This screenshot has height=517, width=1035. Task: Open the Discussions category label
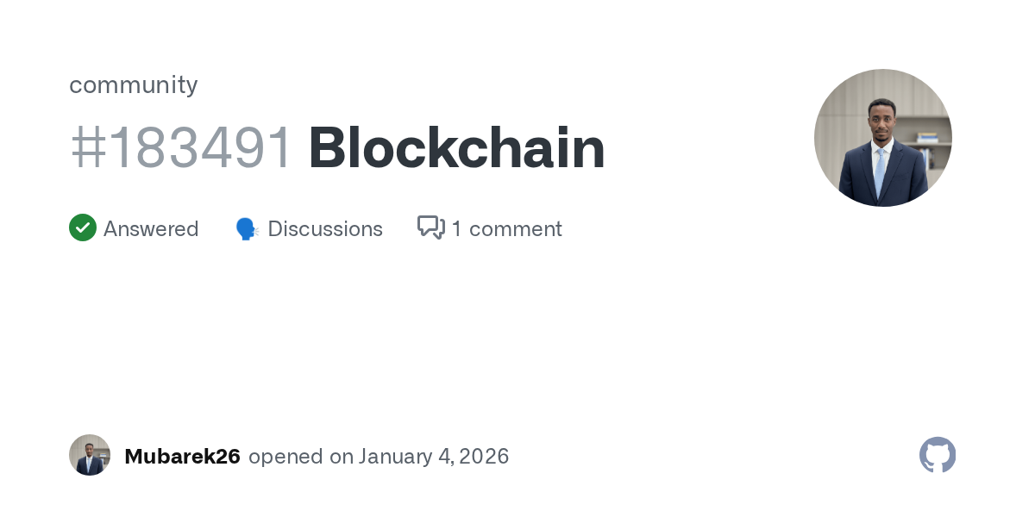click(325, 229)
